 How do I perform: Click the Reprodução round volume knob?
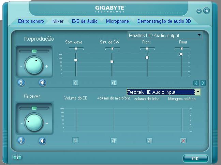coord(34,66)
